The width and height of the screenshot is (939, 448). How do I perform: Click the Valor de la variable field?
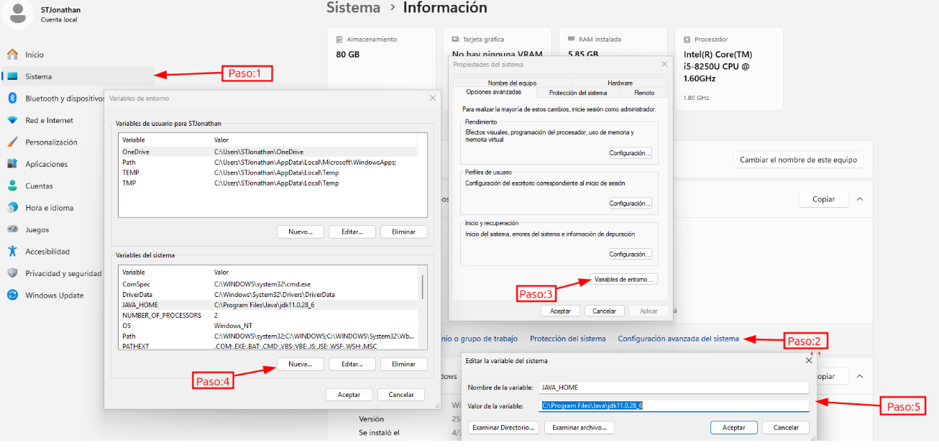(x=674, y=406)
